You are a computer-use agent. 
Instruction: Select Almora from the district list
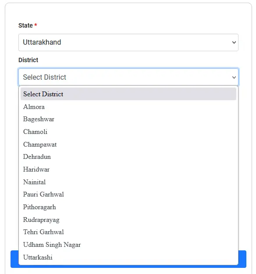[x=128, y=107]
